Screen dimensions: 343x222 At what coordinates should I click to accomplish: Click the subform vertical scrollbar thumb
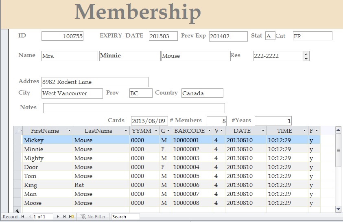(338, 150)
